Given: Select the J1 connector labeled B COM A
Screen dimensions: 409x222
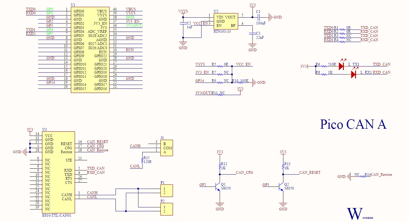Looking at the screenshot, I should [x=167, y=148].
